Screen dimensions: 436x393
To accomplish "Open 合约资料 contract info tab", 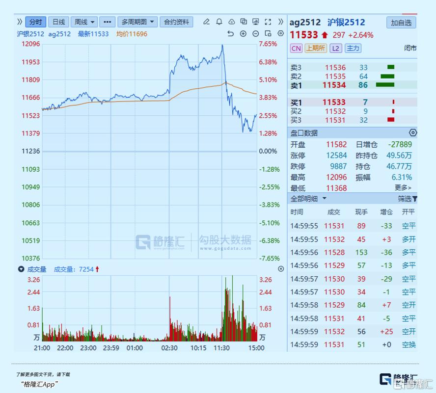I will click(x=176, y=22).
